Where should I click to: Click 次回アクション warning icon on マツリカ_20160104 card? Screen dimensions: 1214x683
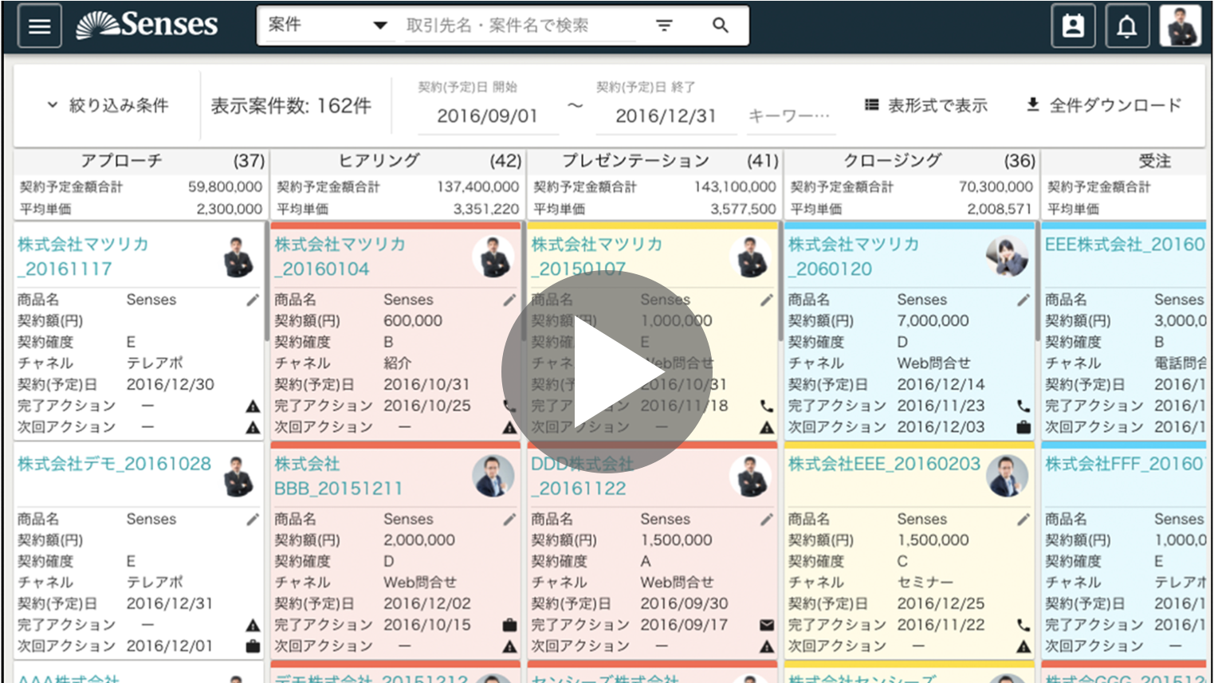509,428
